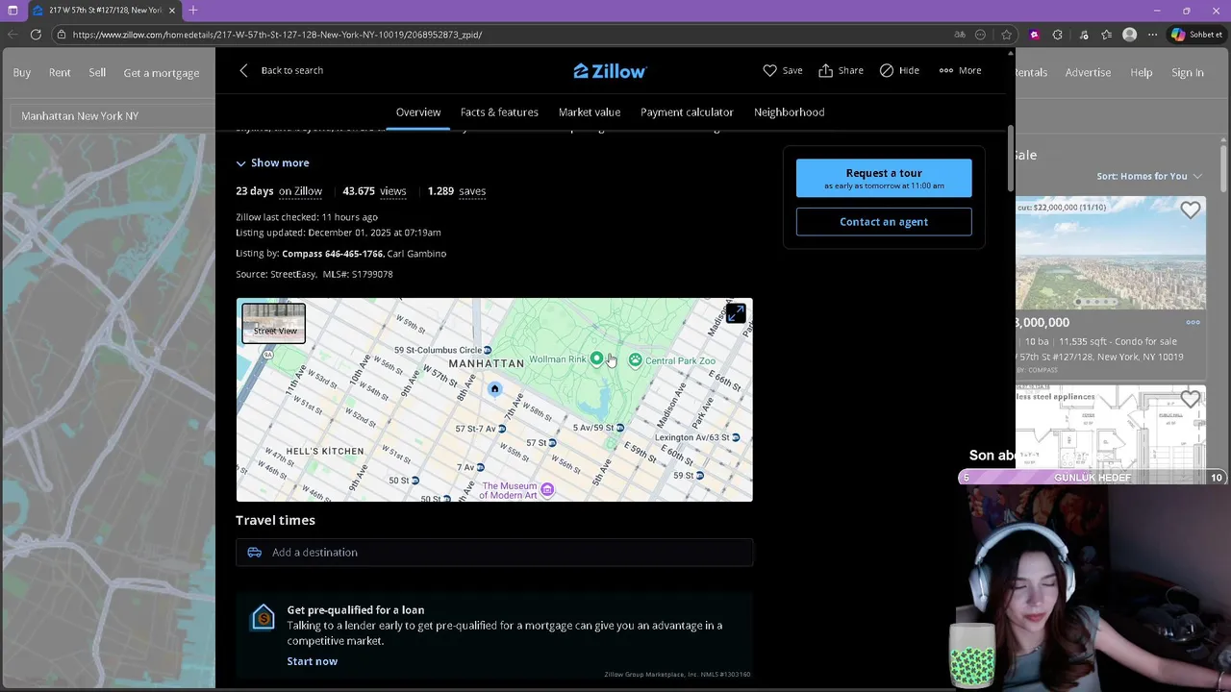This screenshot has height=692, width=1231.
Task: Click Carl Gambino agent name
Action: click(x=417, y=254)
